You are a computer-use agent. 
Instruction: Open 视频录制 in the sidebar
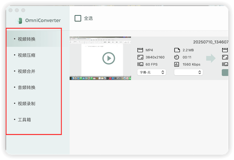[x=27, y=104]
